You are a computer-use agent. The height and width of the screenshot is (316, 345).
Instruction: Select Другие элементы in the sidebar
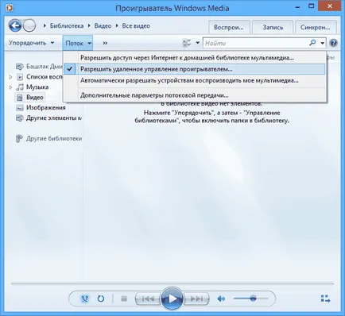tap(53, 118)
